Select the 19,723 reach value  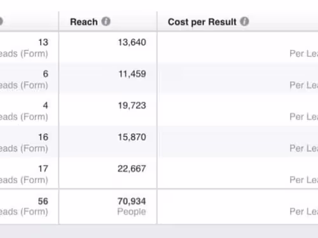(132, 105)
